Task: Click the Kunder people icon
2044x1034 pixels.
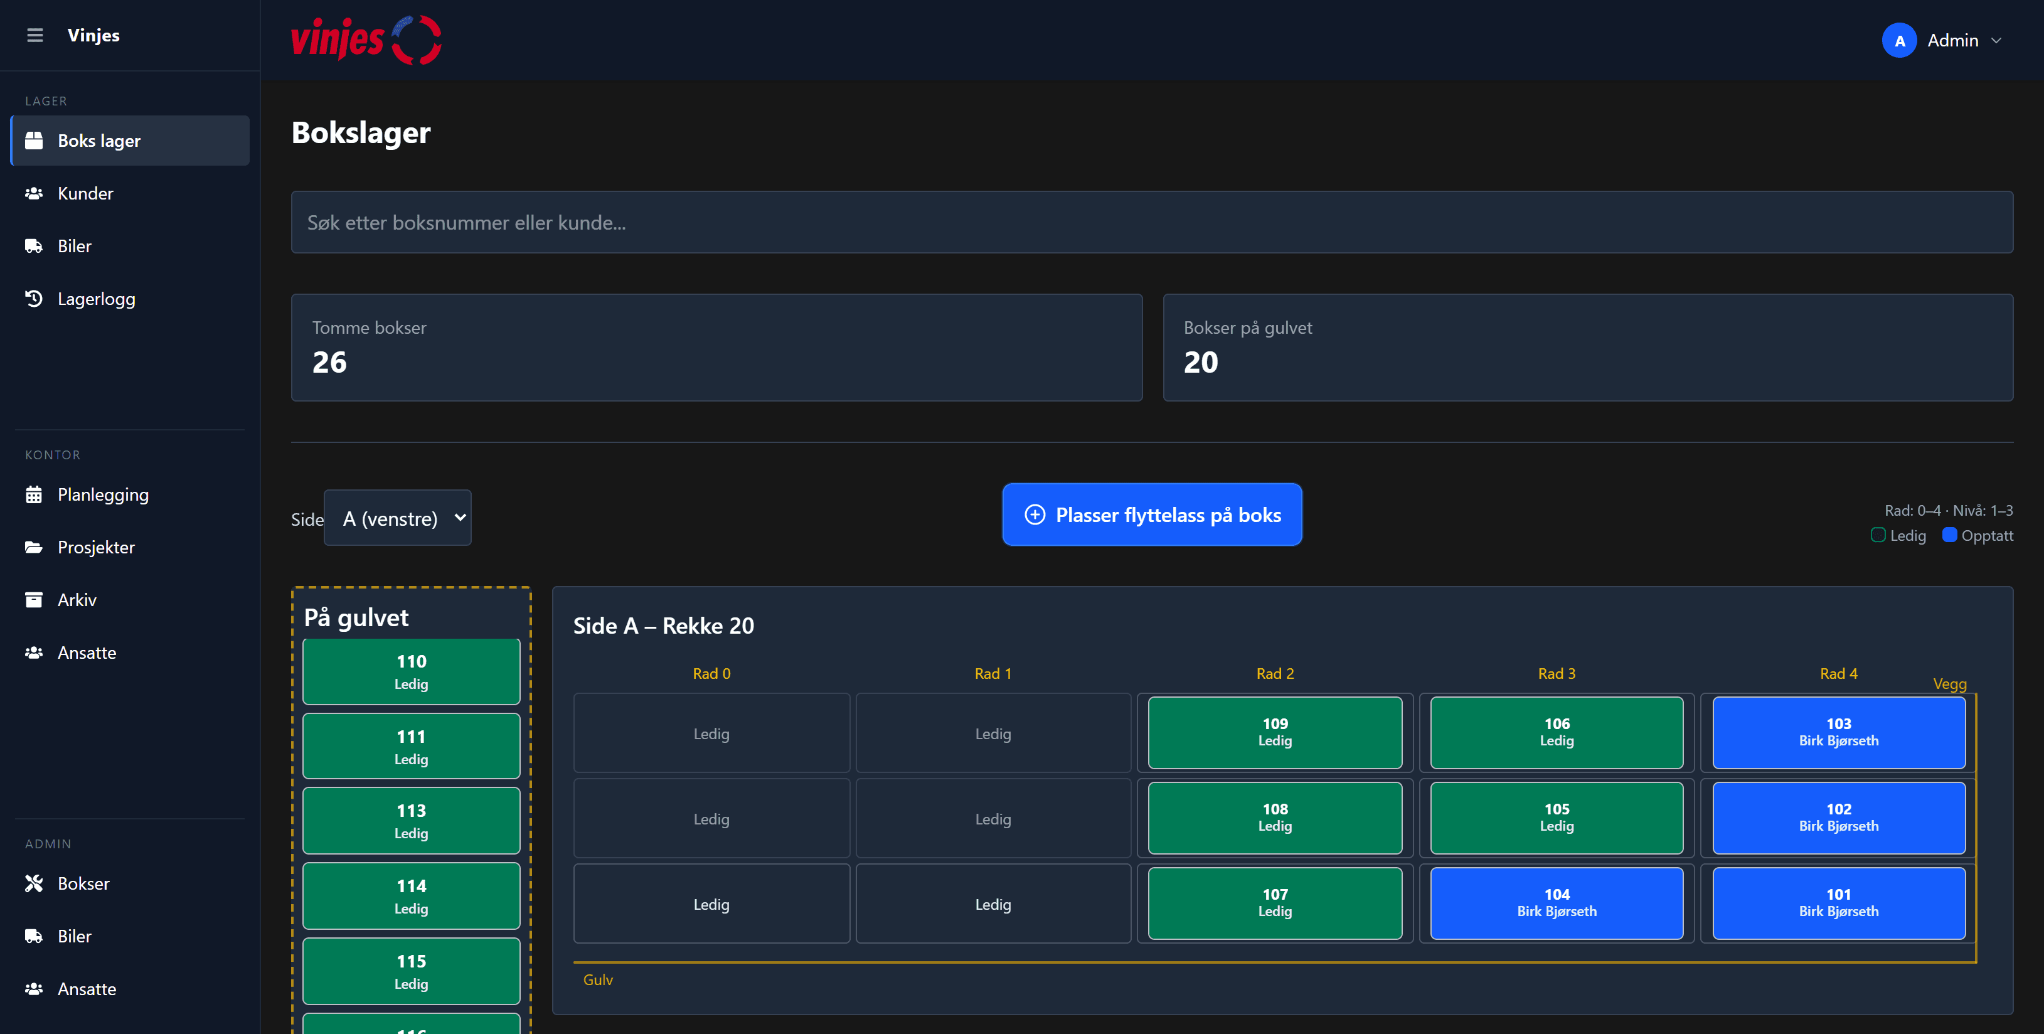Action: [33, 193]
